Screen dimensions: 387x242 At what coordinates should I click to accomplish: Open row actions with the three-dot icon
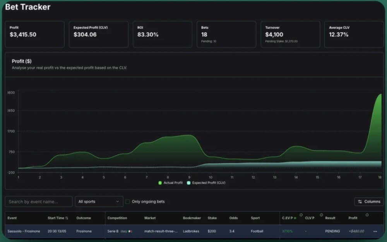375,231
